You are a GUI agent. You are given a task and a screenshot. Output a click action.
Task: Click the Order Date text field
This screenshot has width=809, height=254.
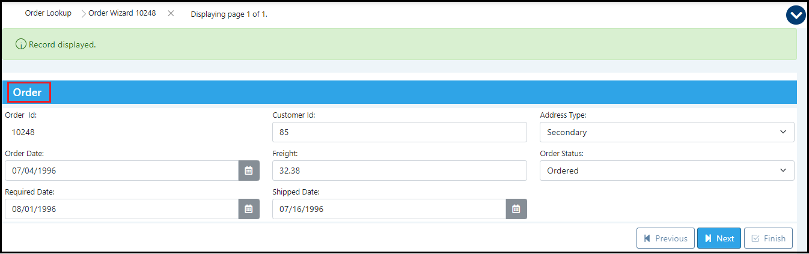point(121,171)
